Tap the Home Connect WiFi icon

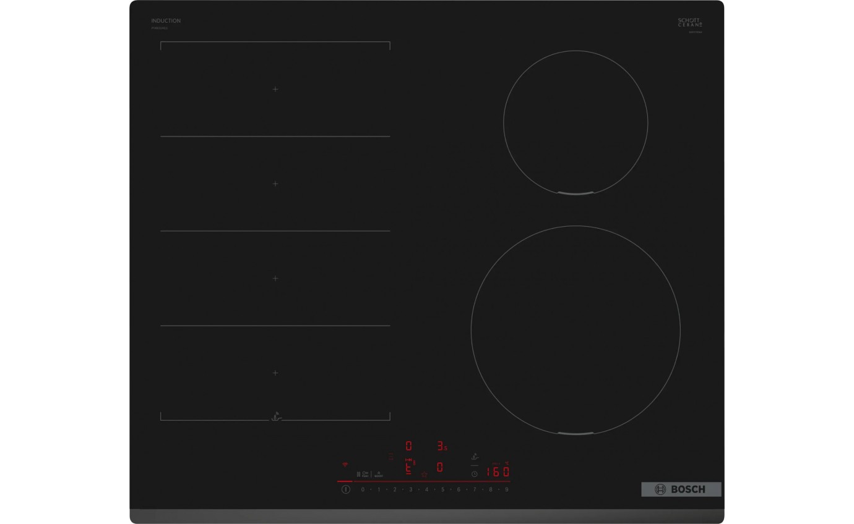(345, 465)
